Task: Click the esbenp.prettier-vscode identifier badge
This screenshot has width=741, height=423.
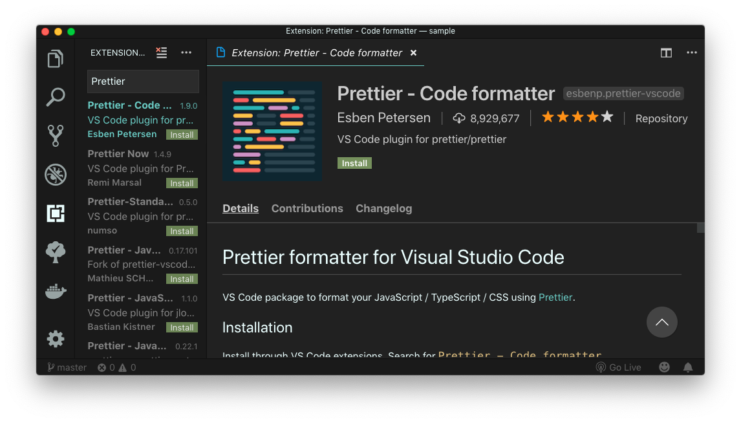Action: coord(623,94)
